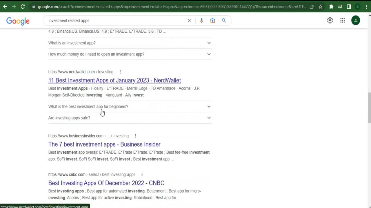Expand 'What is an investment app?'
This screenshot has width=371, height=208.
point(130,43)
